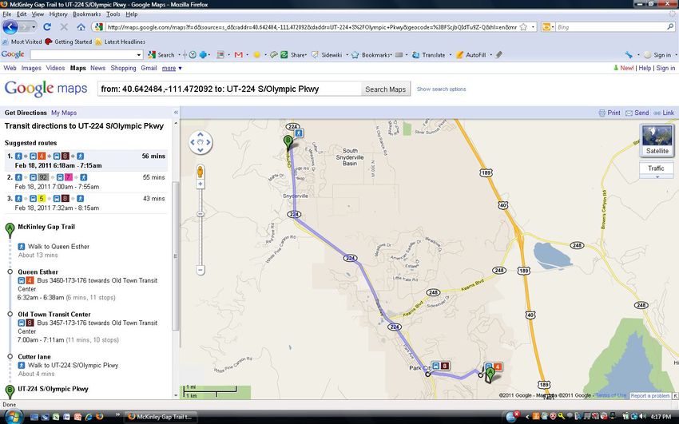Open Gmail icon in Google Toolbar

point(238,55)
